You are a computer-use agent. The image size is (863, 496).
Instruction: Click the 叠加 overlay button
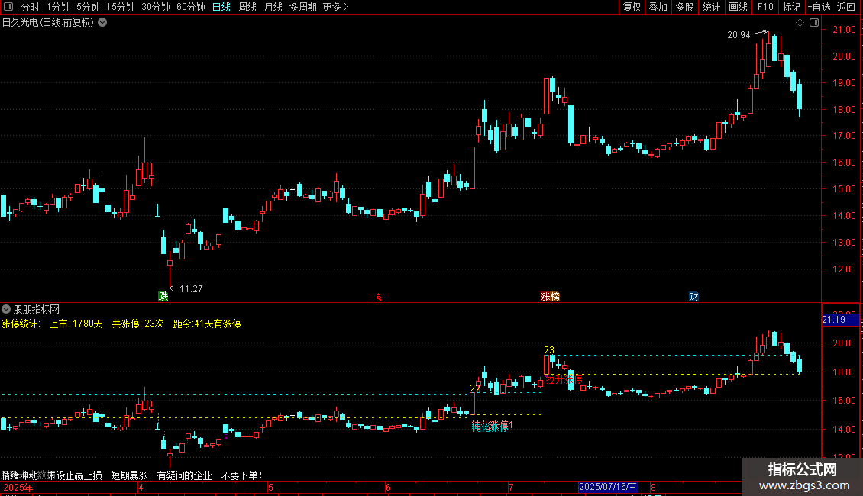(x=658, y=7)
